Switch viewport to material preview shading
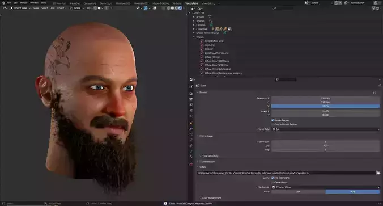Viewport: 383px width, 206px height. click(x=176, y=8)
